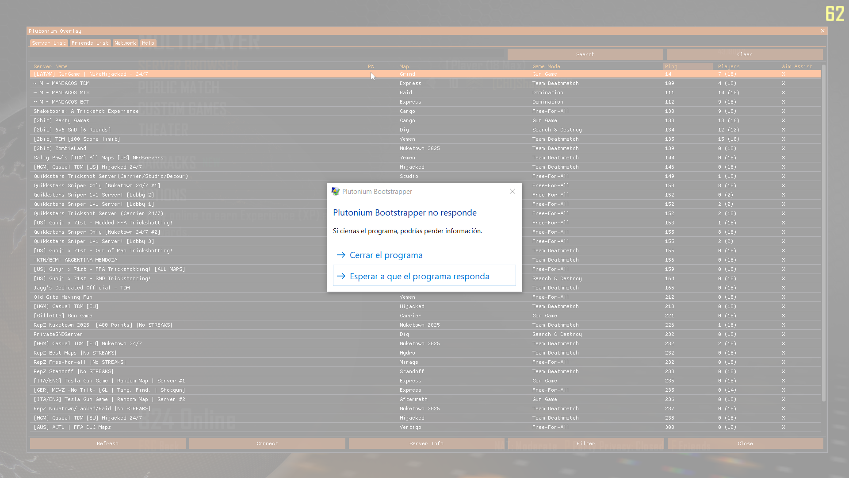This screenshot has height=478, width=849.
Task: Click the Clear button
Action: [x=745, y=54]
